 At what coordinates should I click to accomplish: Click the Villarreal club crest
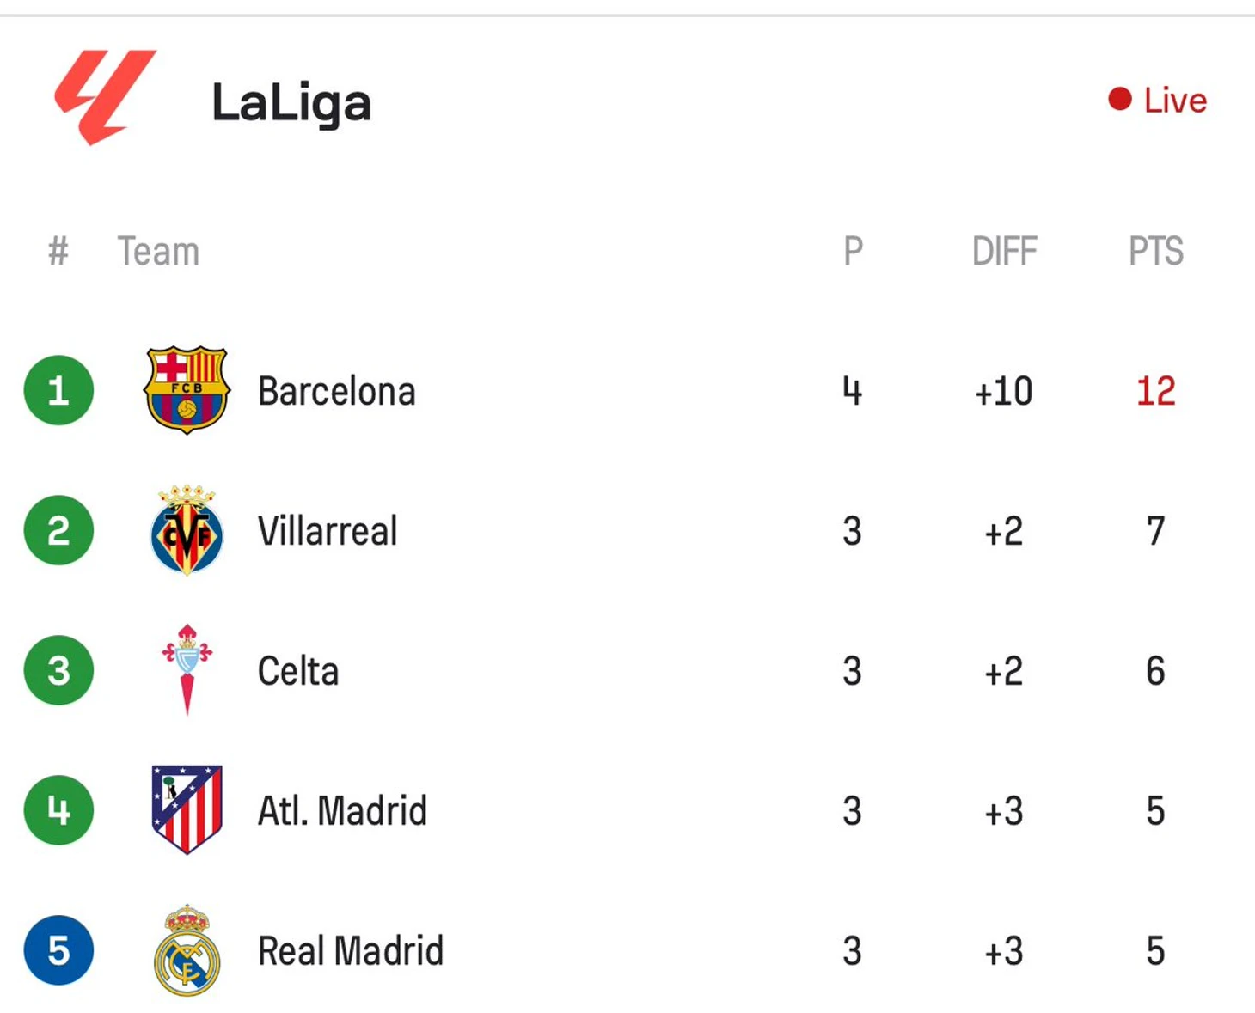187,530
